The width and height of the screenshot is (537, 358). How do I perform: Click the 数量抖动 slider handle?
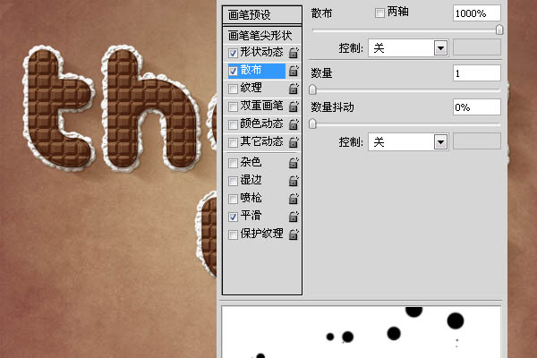tap(312, 124)
